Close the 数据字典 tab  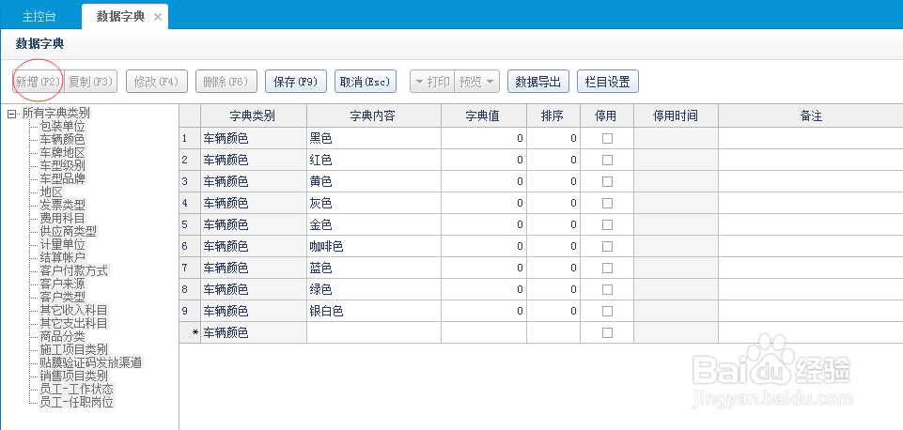[x=158, y=17]
